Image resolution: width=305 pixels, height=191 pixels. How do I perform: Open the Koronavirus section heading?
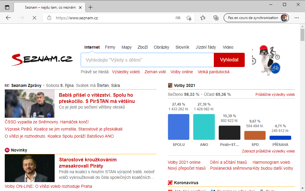coord(186,183)
